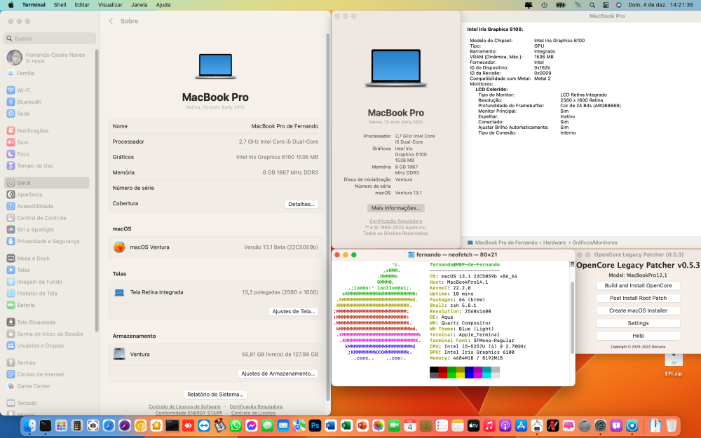This screenshot has height=438, width=701.
Task: Open Control Center in menu bar
Action: tap(606, 5)
